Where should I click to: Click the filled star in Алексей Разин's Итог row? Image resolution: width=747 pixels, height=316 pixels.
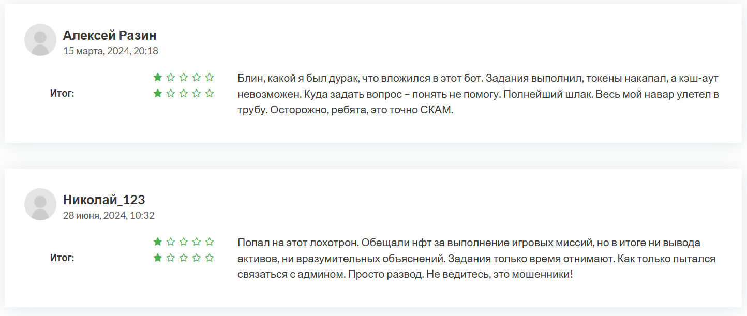[158, 94]
